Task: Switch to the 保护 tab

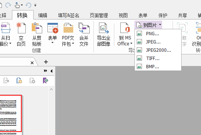Action: [x=163, y=15]
